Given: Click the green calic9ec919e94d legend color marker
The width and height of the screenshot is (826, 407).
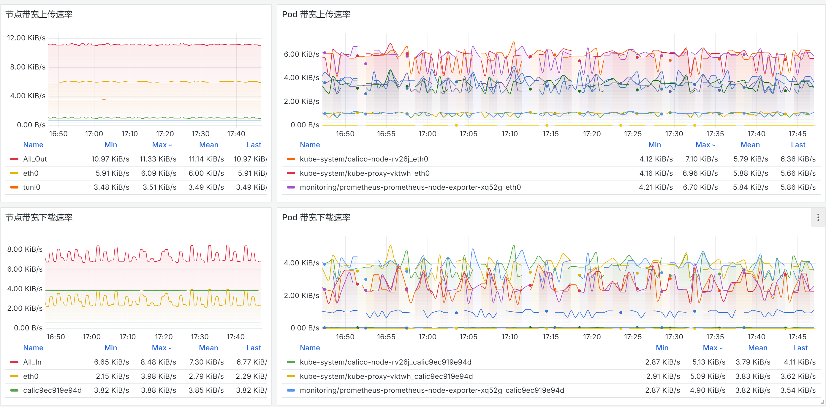Looking at the screenshot, I should tap(14, 390).
